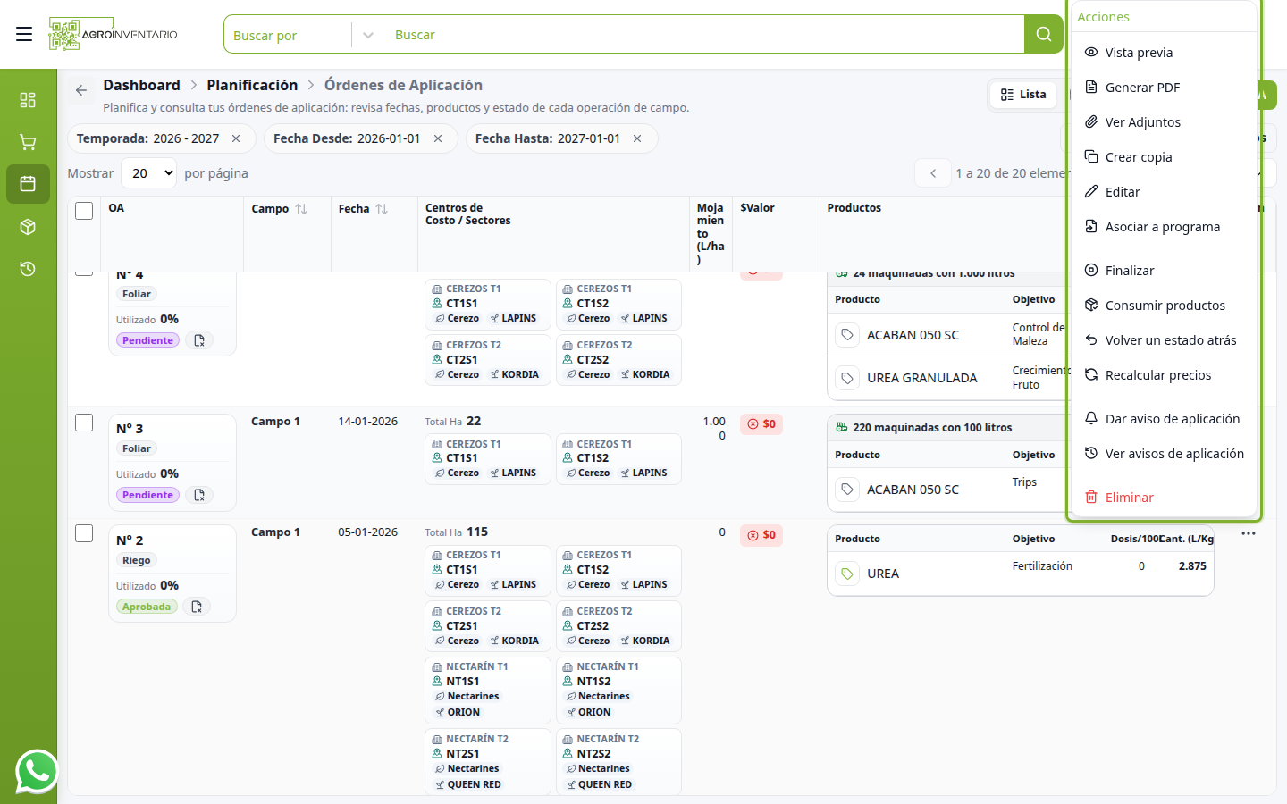Go to previous page of results

[933, 173]
